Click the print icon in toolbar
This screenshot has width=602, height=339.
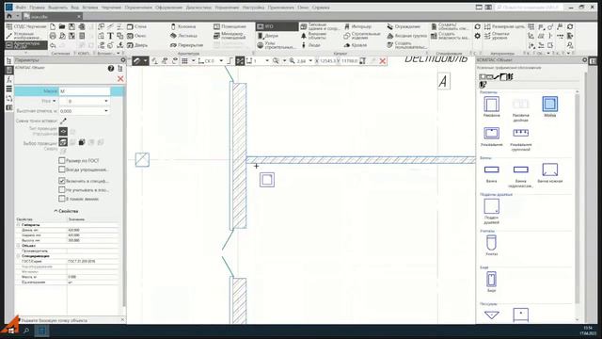click(x=53, y=36)
